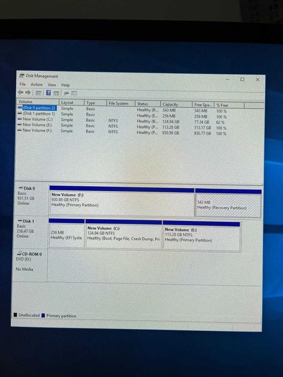Click the CD-ROM 0 DVD (D:) label panel

pos(30,265)
